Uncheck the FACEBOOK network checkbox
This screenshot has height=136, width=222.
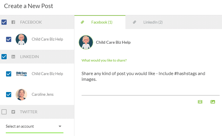4,22
